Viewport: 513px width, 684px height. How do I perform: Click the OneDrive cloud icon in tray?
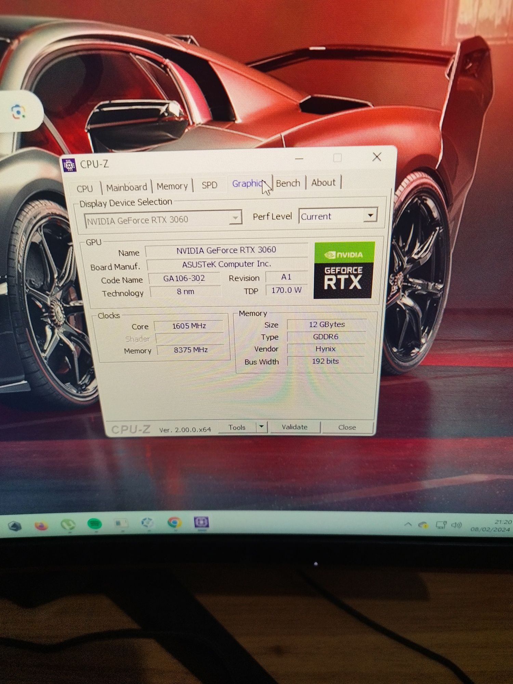pyautogui.click(x=424, y=525)
